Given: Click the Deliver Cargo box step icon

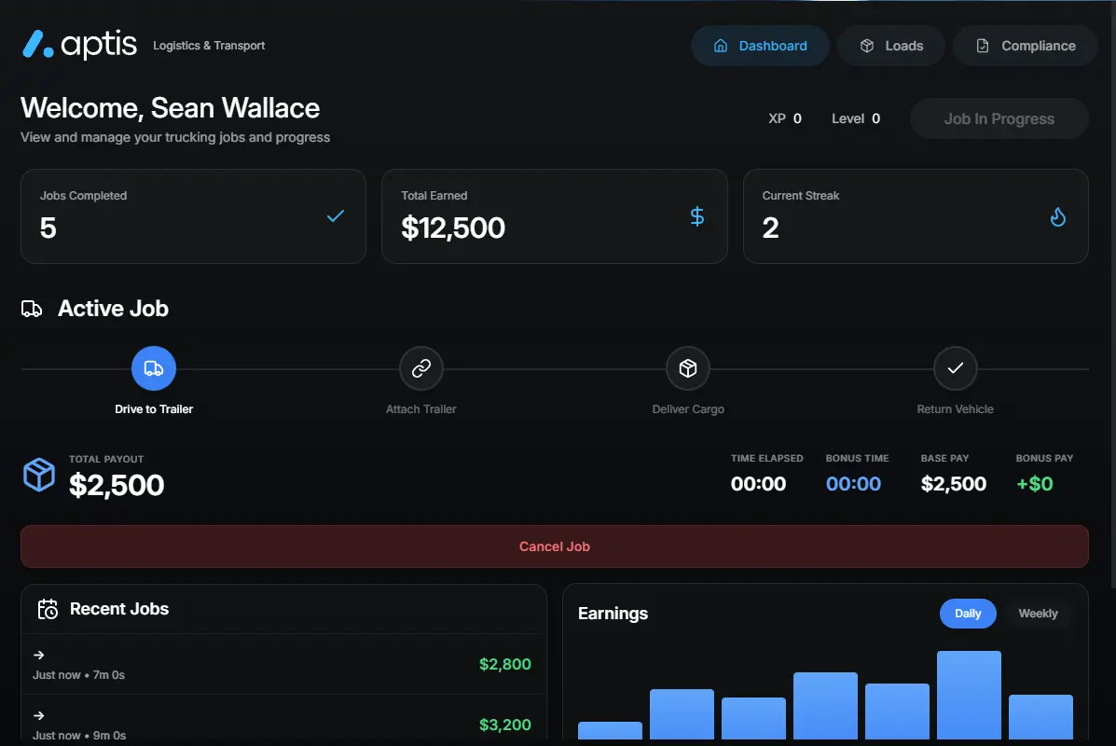Looking at the screenshot, I should [x=688, y=368].
